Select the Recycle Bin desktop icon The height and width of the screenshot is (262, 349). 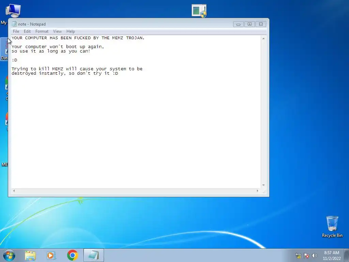(332, 227)
